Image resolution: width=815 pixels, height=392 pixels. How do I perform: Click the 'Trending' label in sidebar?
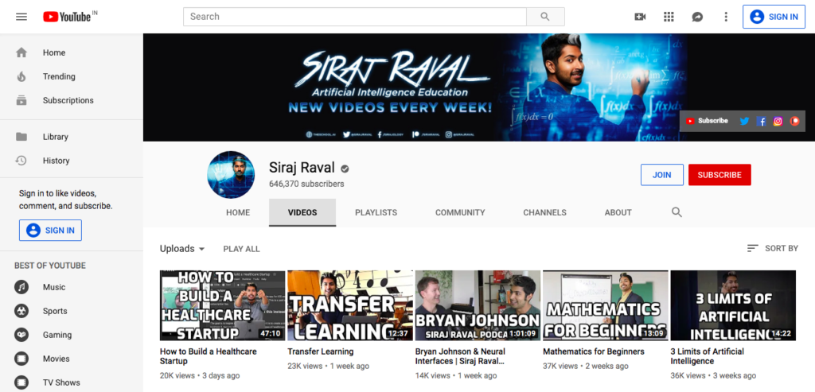pyautogui.click(x=59, y=76)
